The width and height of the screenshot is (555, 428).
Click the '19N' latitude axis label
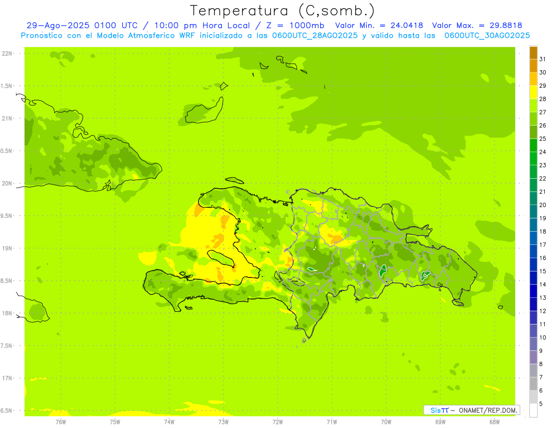pyautogui.click(x=7, y=248)
